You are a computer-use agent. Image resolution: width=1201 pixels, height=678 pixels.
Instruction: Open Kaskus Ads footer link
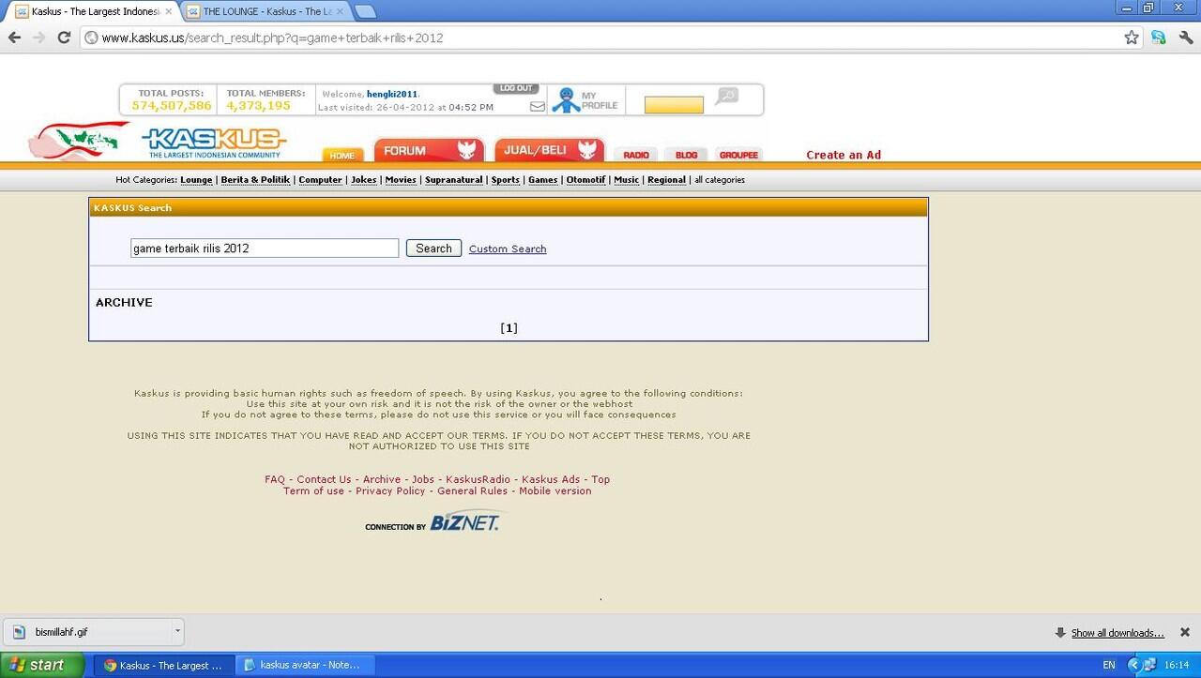click(551, 479)
